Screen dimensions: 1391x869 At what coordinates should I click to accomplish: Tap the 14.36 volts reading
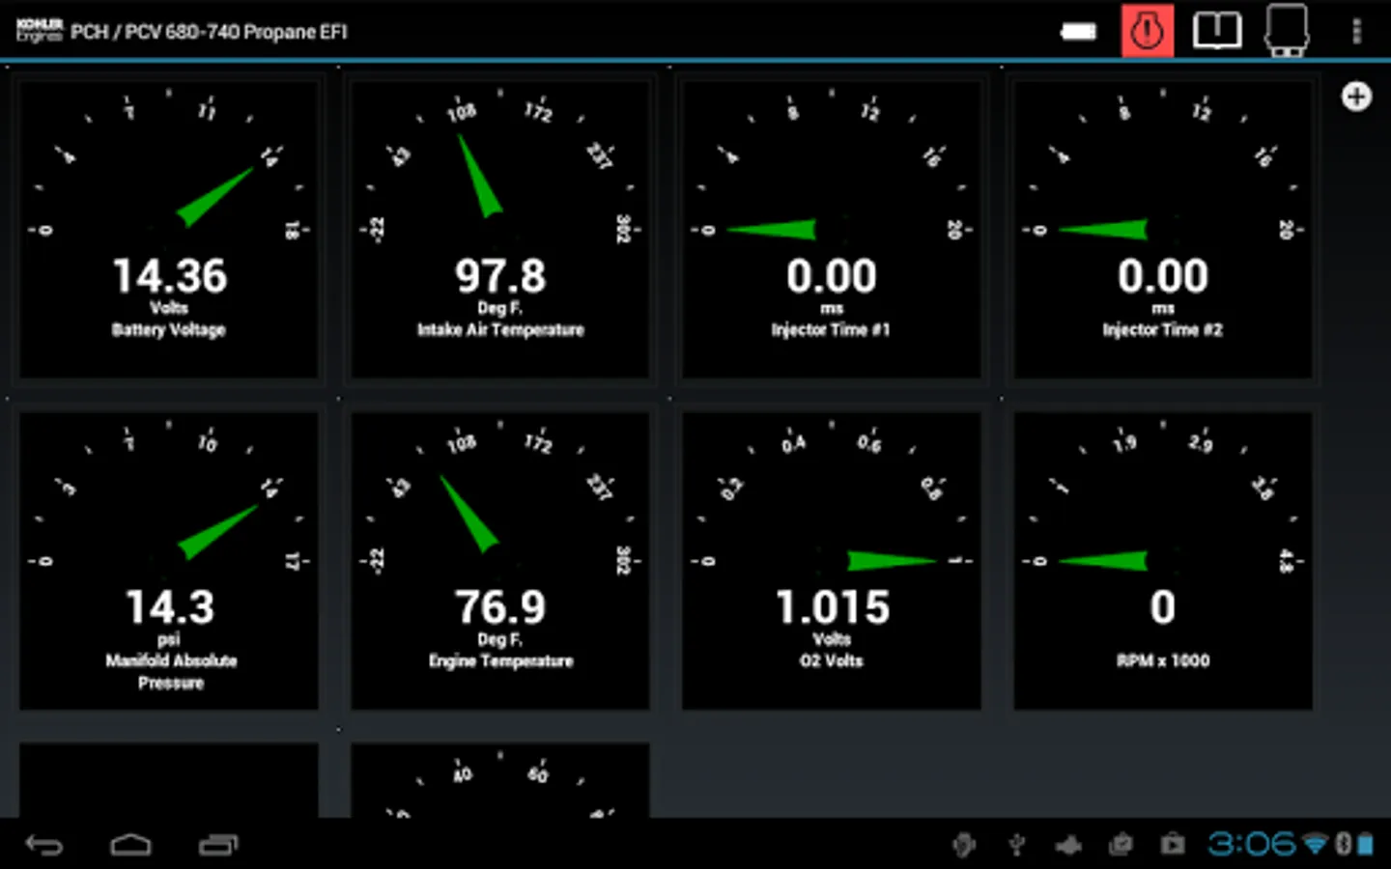pyautogui.click(x=170, y=276)
